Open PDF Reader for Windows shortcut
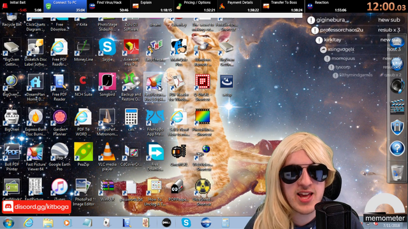This screenshot has height=229, width=408. tap(178, 87)
